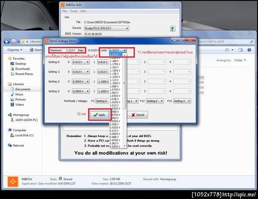Open the P12 perfmode Setting 0 dropdown
This screenshot has height=199, width=258.
(155, 101)
